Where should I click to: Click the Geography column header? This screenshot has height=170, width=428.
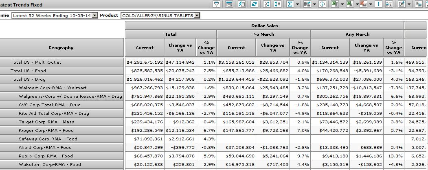pyautogui.click(x=61, y=47)
